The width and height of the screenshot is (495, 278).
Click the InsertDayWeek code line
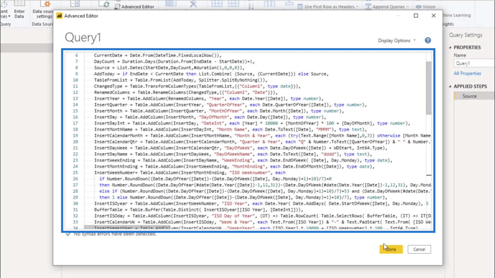240,148
